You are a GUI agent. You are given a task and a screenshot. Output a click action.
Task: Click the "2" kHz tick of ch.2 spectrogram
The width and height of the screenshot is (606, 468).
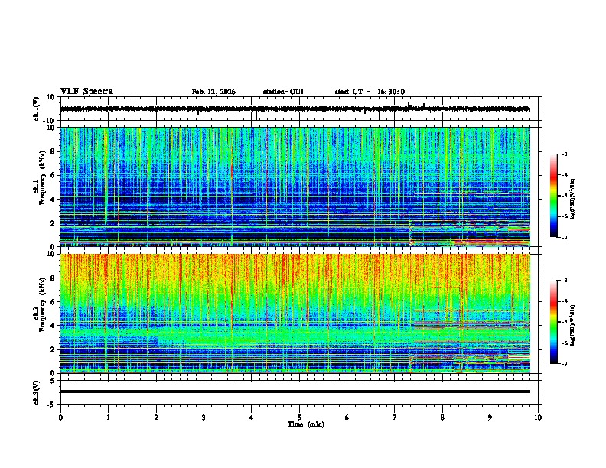54,349
